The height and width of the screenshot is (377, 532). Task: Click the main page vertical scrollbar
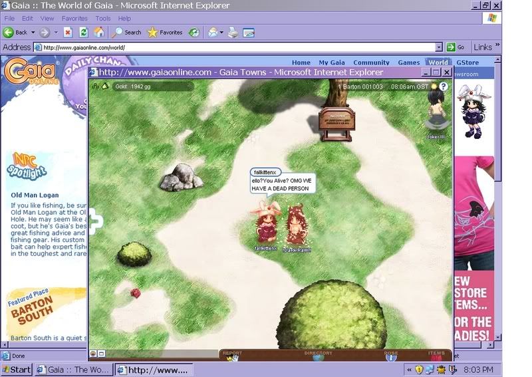[497, 199]
